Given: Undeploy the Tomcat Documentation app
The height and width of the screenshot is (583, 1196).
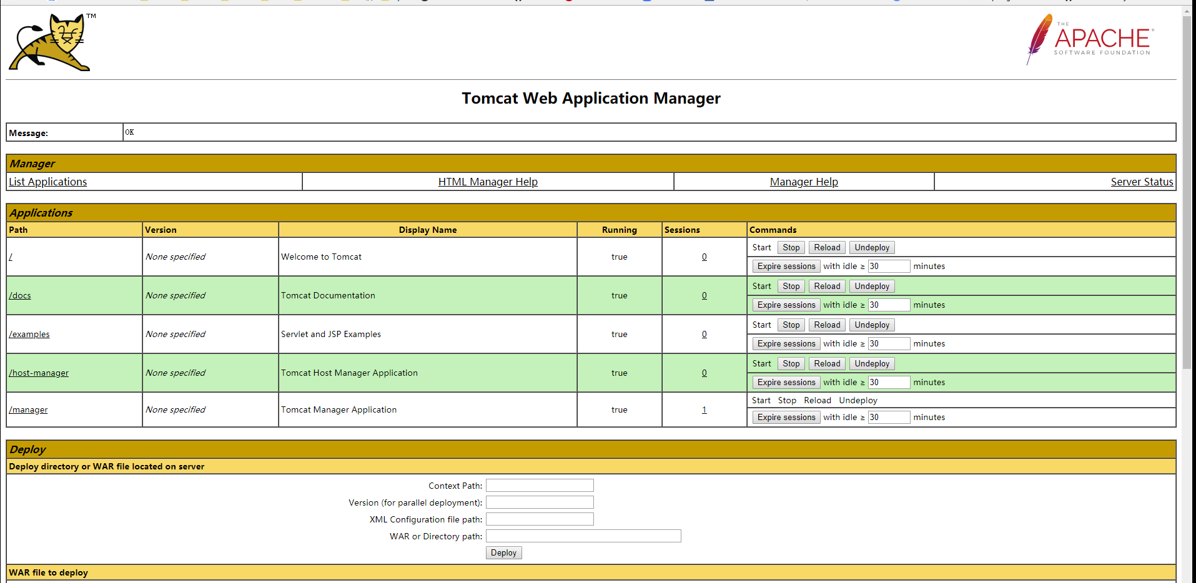Looking at the screenshot, I should [872, 286].
